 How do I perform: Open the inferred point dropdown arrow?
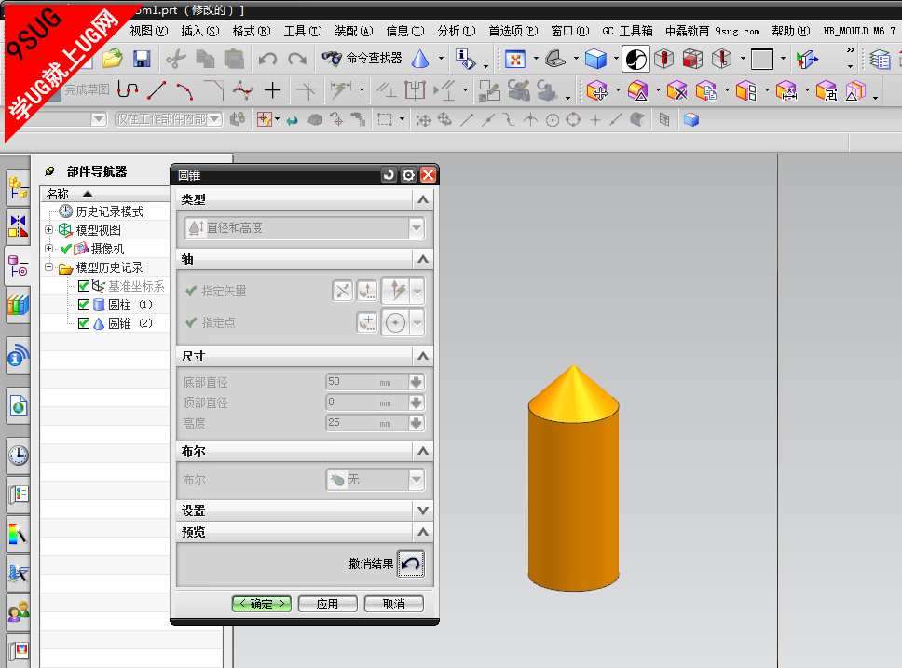(417, 322)
